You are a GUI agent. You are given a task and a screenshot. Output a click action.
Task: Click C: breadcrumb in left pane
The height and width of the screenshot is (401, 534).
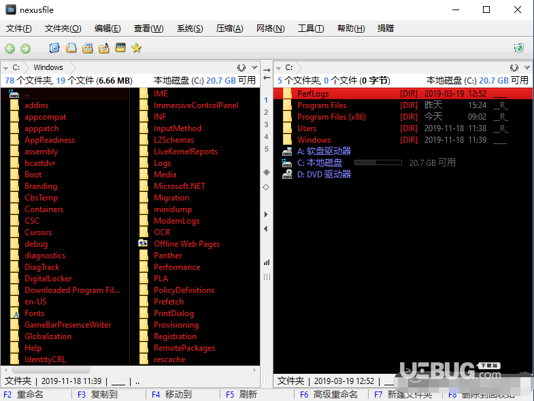(16, 67)
